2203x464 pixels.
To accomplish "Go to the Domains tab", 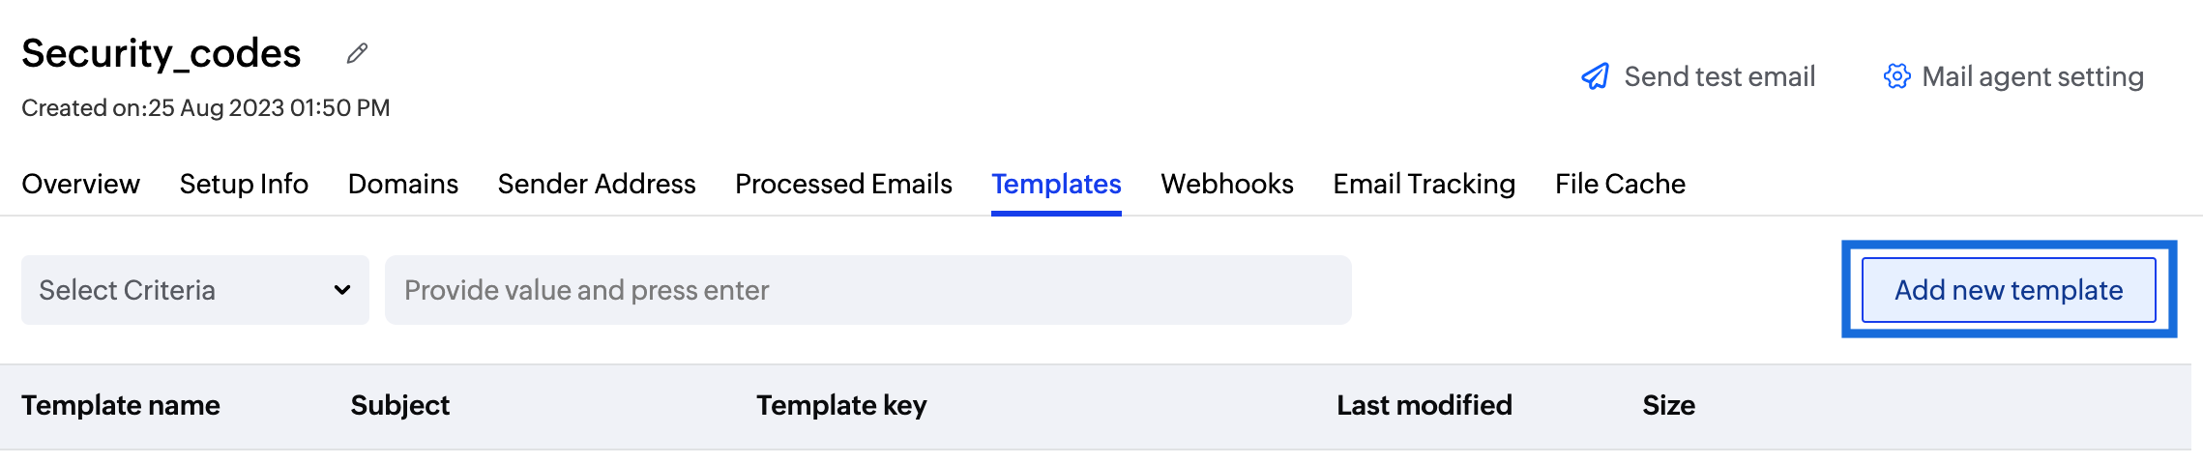I will (x=403, y=184).
